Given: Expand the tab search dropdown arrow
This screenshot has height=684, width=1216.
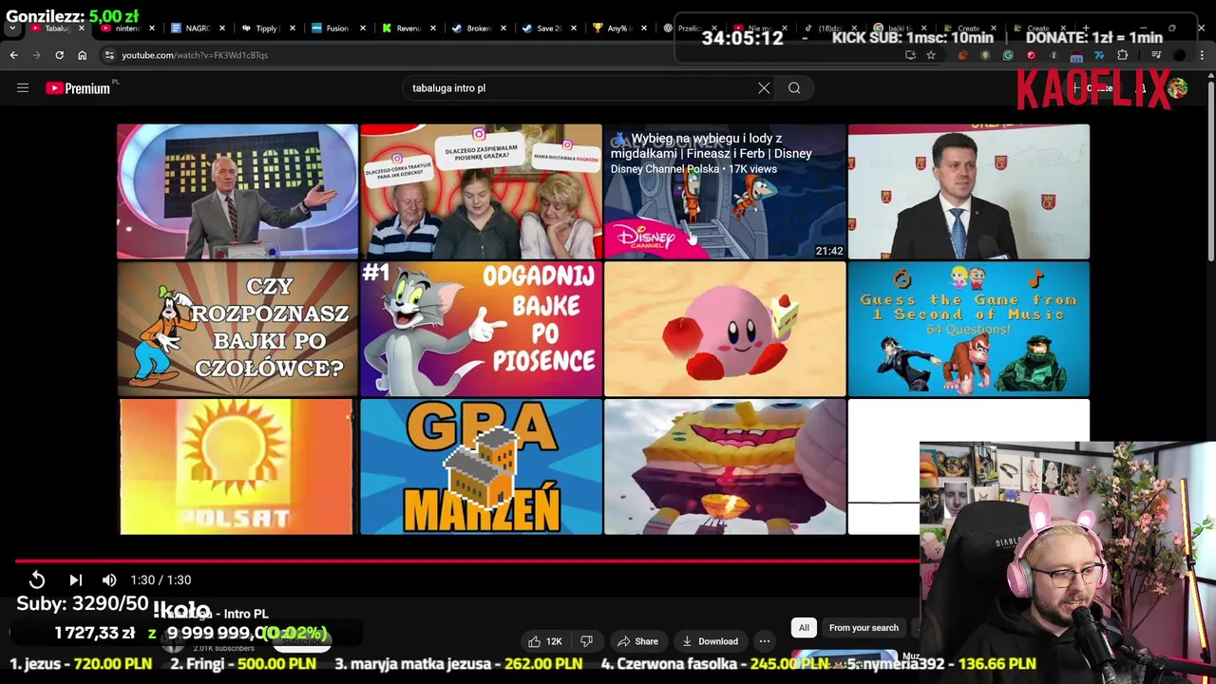Looking at the screenshot, I should (12, 28).
